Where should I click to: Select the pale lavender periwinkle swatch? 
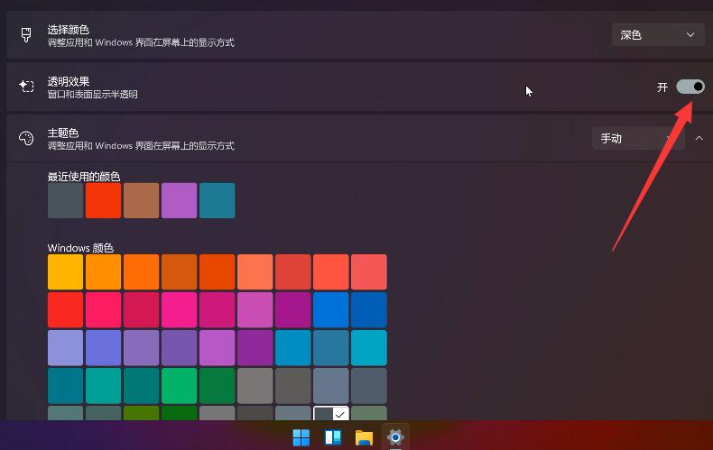(x=66, y=348)
